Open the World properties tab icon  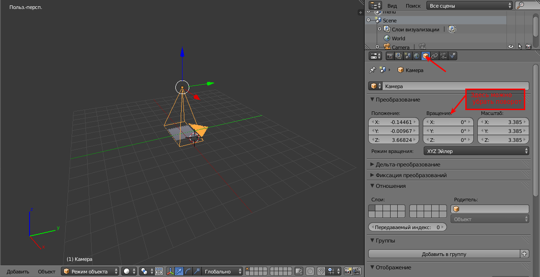pyautogui.click(x=417, y=56)
